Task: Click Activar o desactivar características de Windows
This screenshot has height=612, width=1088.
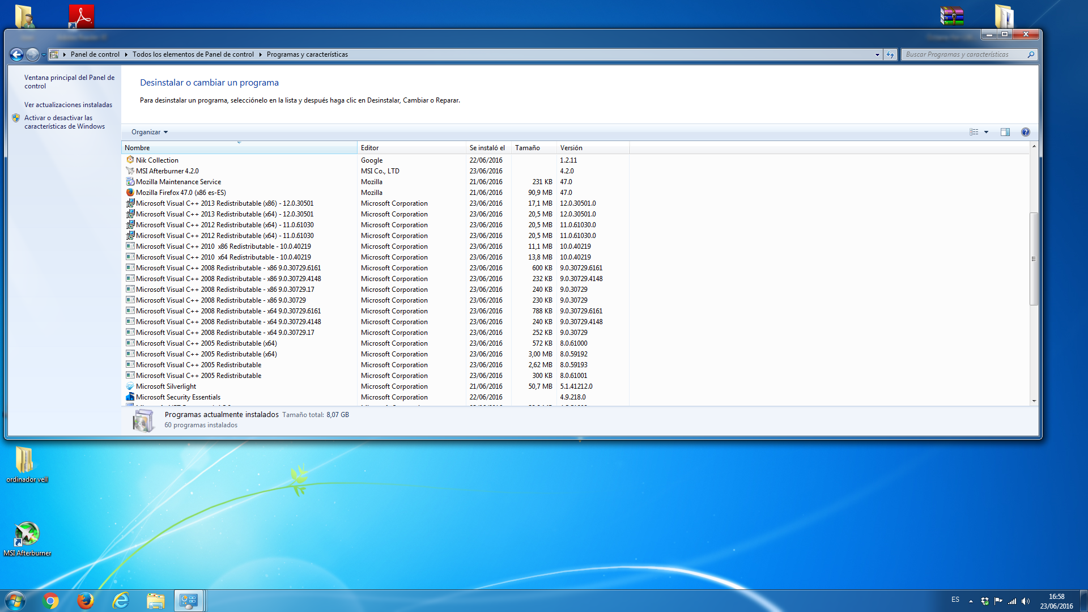Action: 64,122
